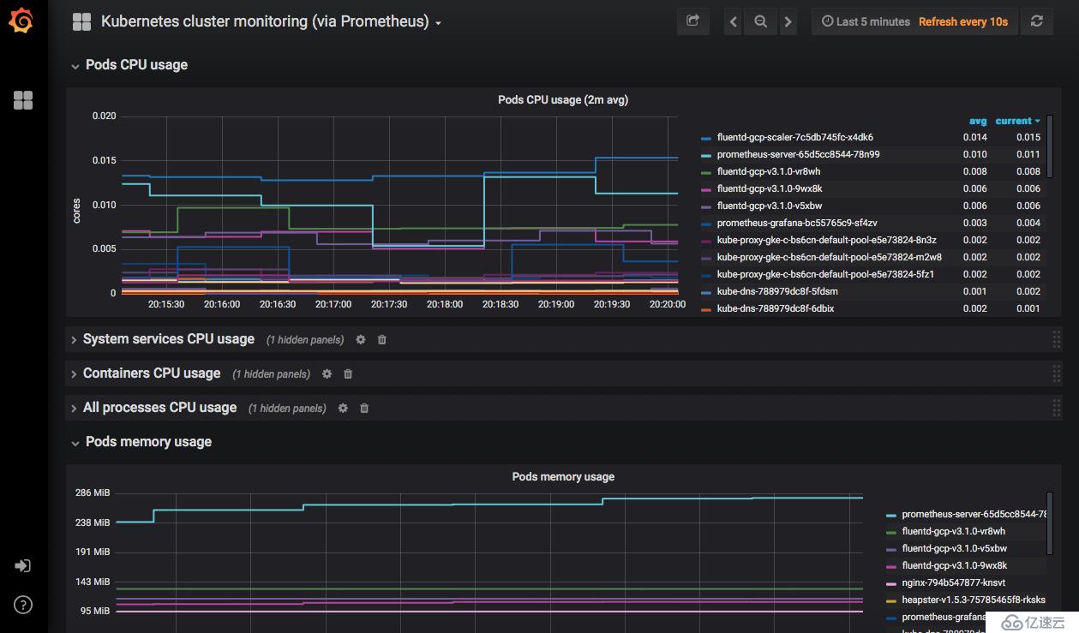Viewport: 1079px width, 633px height.
Task: Open Kubernetes cluster monitoring dashboard dropdown
Action: [271, 21]
